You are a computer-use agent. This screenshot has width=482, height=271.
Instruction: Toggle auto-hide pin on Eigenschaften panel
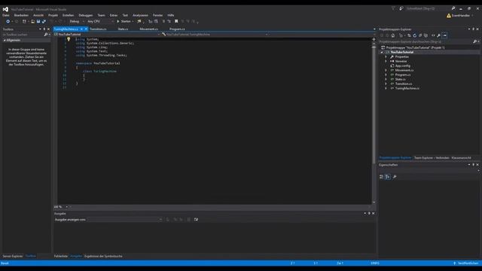point(474,165)
